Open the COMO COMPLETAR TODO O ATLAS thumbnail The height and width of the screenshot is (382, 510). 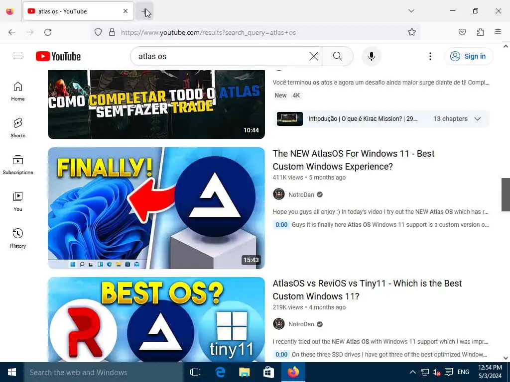tap(156, 104)
